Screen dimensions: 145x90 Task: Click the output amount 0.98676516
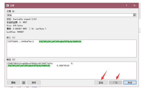(63, 65)
